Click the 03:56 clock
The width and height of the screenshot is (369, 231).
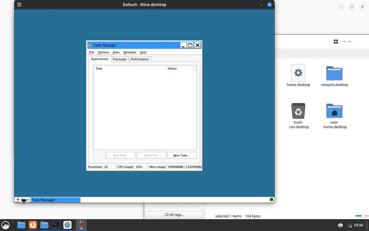[x=359, y=225]
